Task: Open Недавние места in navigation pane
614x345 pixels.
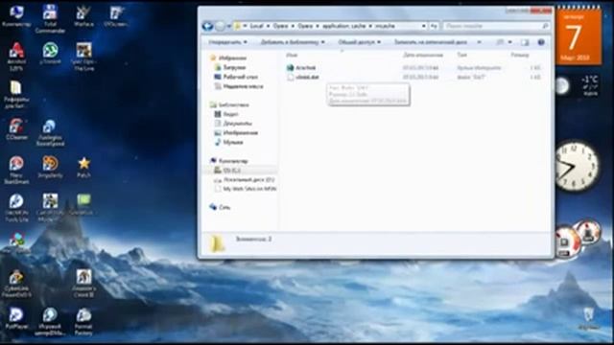Action: click(239, 86)
